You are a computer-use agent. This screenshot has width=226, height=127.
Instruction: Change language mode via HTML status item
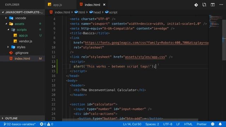188,124
